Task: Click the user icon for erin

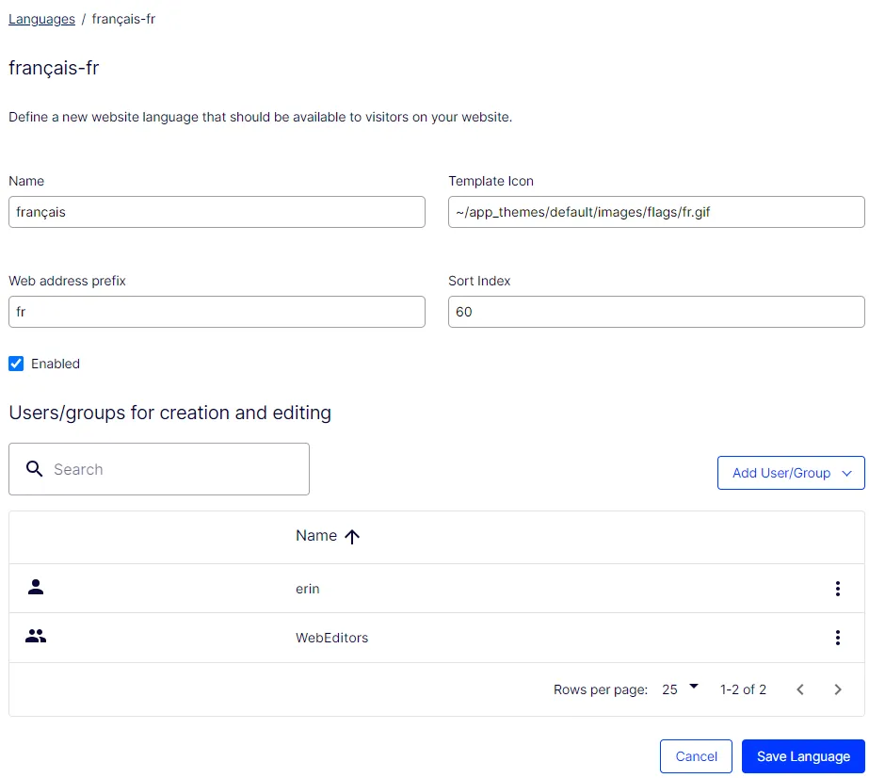Action: click(x=36, y=587)
